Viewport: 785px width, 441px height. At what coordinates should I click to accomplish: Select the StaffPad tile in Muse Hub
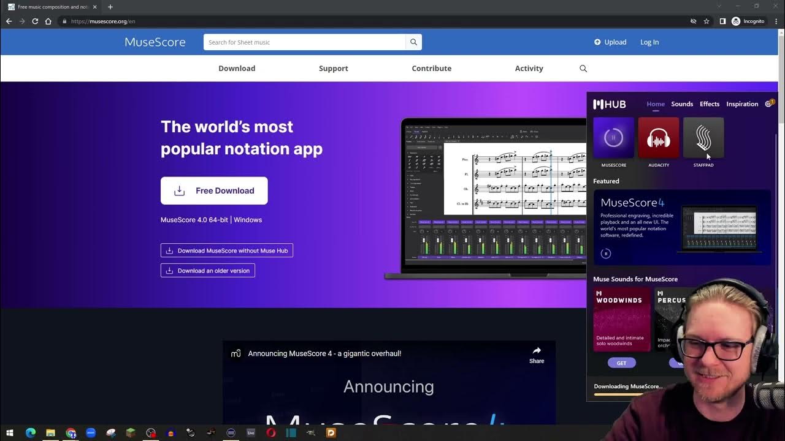[703, 138]
